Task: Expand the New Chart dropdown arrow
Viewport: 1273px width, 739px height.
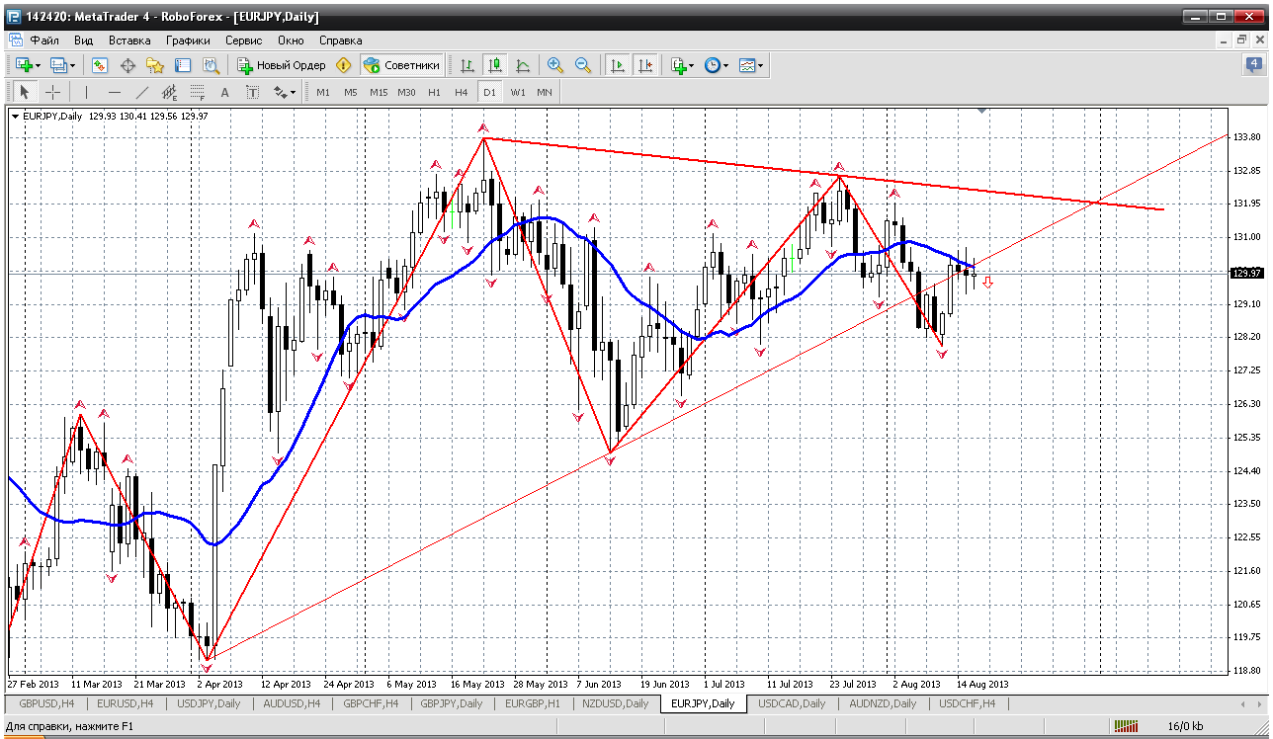Action: point(38,65)
